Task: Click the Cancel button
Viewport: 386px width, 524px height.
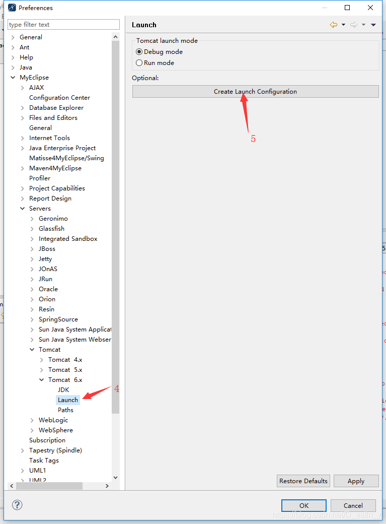Action: point(353,506)
